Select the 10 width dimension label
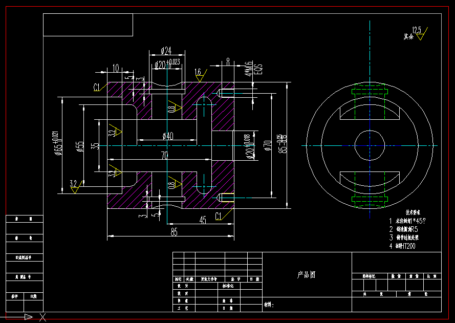Screen dimensions: 455x323 (x=116, y=69)
